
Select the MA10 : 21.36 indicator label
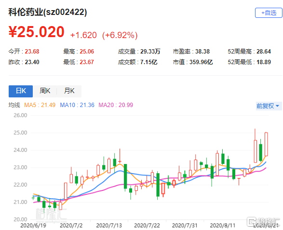[x=77, y=105]
